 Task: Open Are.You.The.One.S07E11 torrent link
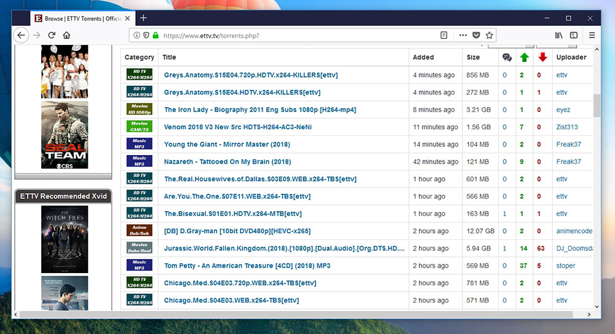click(237, 196)
